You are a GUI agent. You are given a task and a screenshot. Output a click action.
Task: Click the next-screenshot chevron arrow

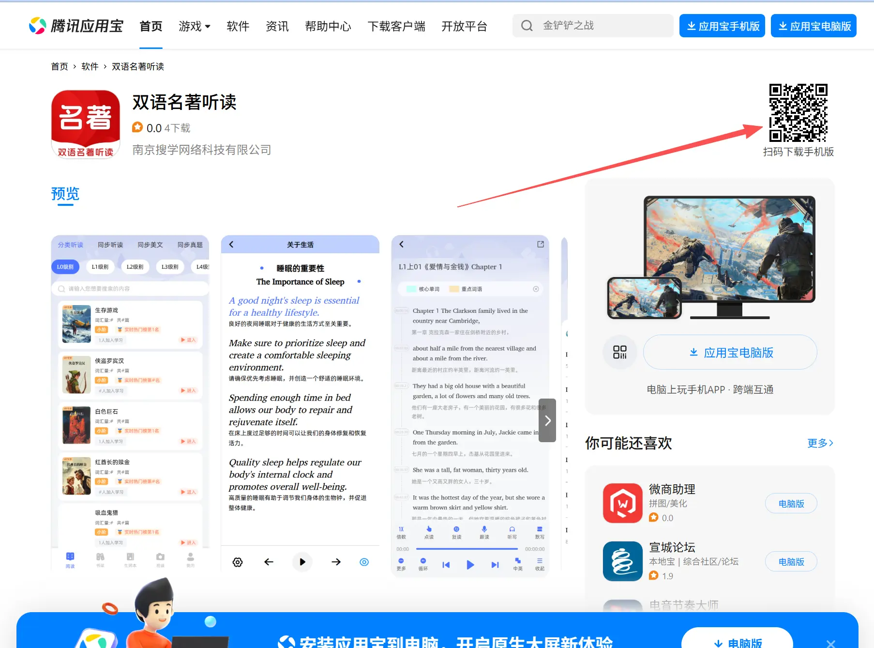pyautogui.click(x=547, y=420)
